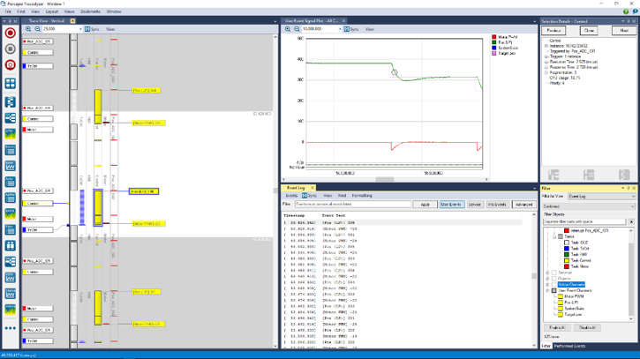Open the communication flow icon in the sidebar
This screenshot has height=359, width=640.
pos(11,118)
